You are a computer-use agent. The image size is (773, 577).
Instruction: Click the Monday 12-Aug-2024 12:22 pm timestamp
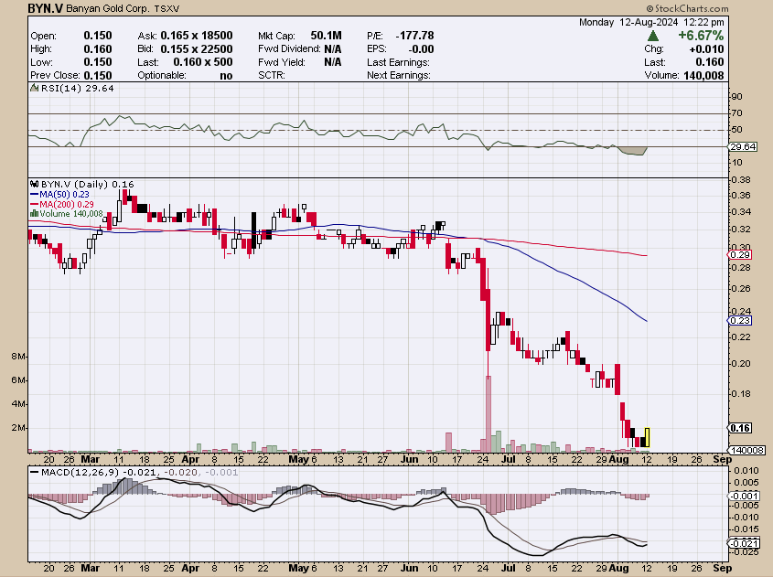651,22
